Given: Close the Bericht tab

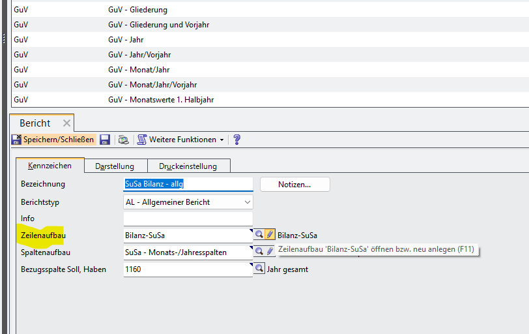Looking at the screenshot, I should pyautogui.click(x=66, y=123).
